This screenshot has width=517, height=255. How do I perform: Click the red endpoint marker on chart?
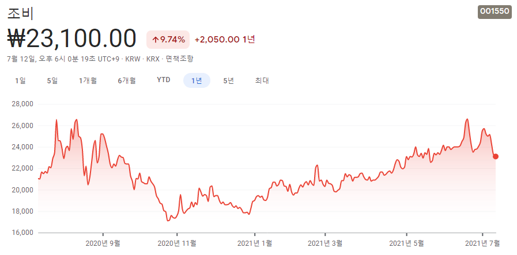tap(495, 156)
